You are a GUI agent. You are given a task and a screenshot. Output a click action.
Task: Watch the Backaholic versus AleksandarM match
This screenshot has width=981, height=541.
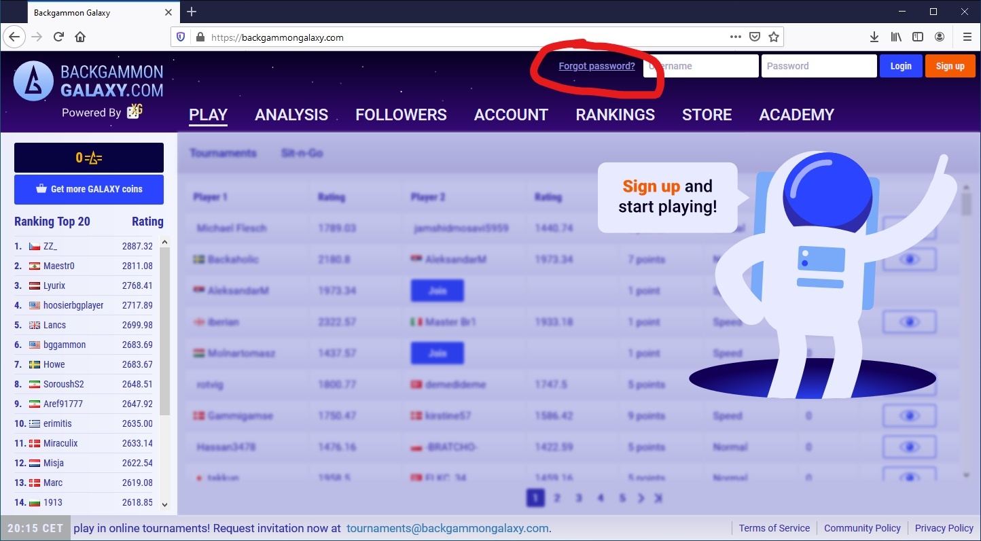[x=910, y=259]
